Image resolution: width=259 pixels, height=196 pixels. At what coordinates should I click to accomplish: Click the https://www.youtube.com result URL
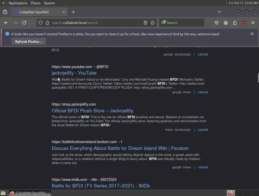pyautogui.click(x=72, y=67)
